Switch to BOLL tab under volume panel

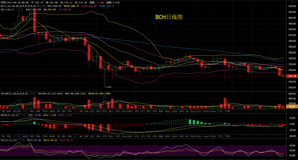(x=111, y=111)
